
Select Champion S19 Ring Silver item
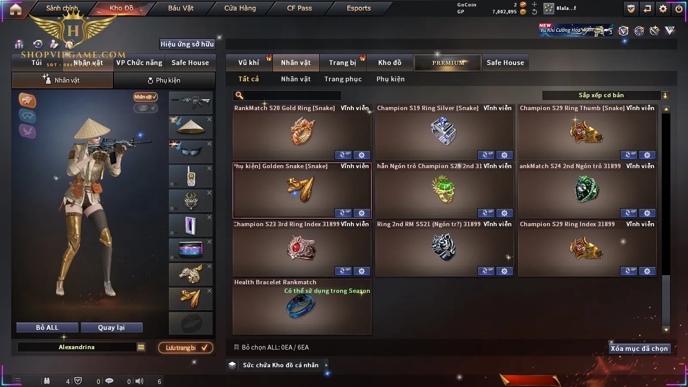(445, 132)
